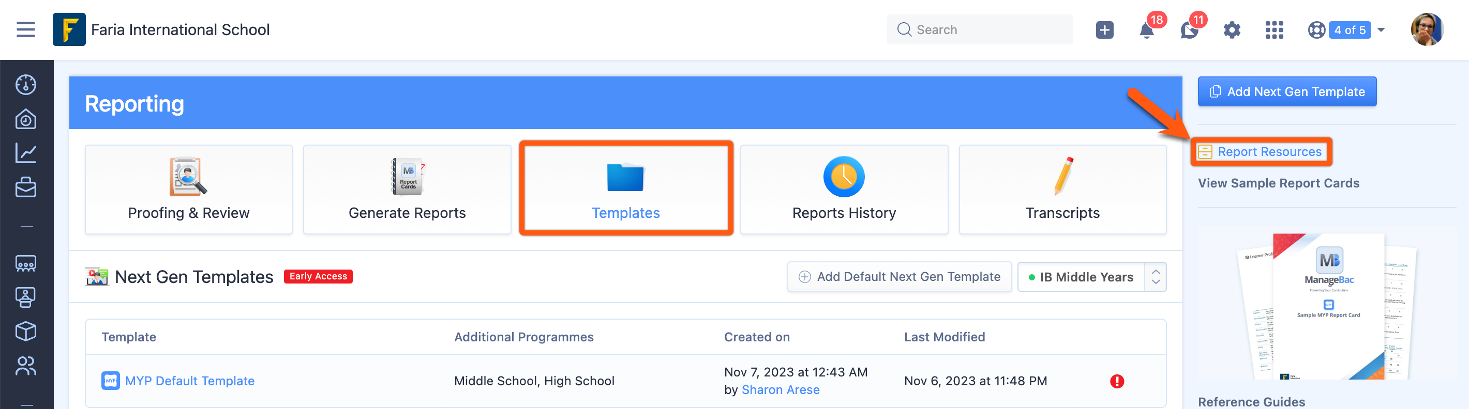The width and height of the screenshot is (1469, 409).
Task: Click the Next Gen Templates icon
Action: pyautogui.click(x=97, y=277)
